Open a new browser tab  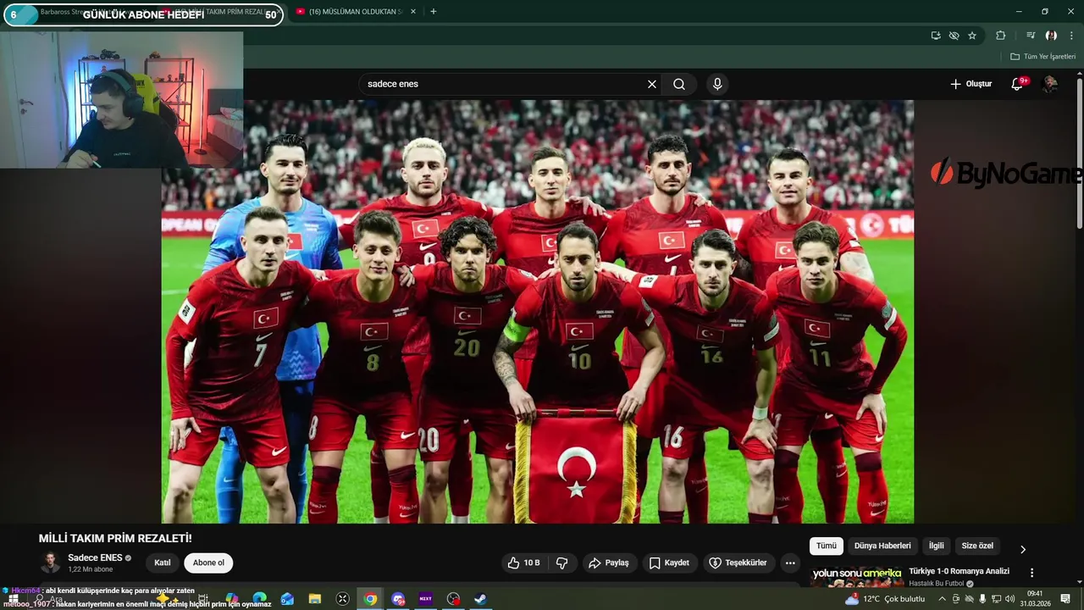point(434,12)
